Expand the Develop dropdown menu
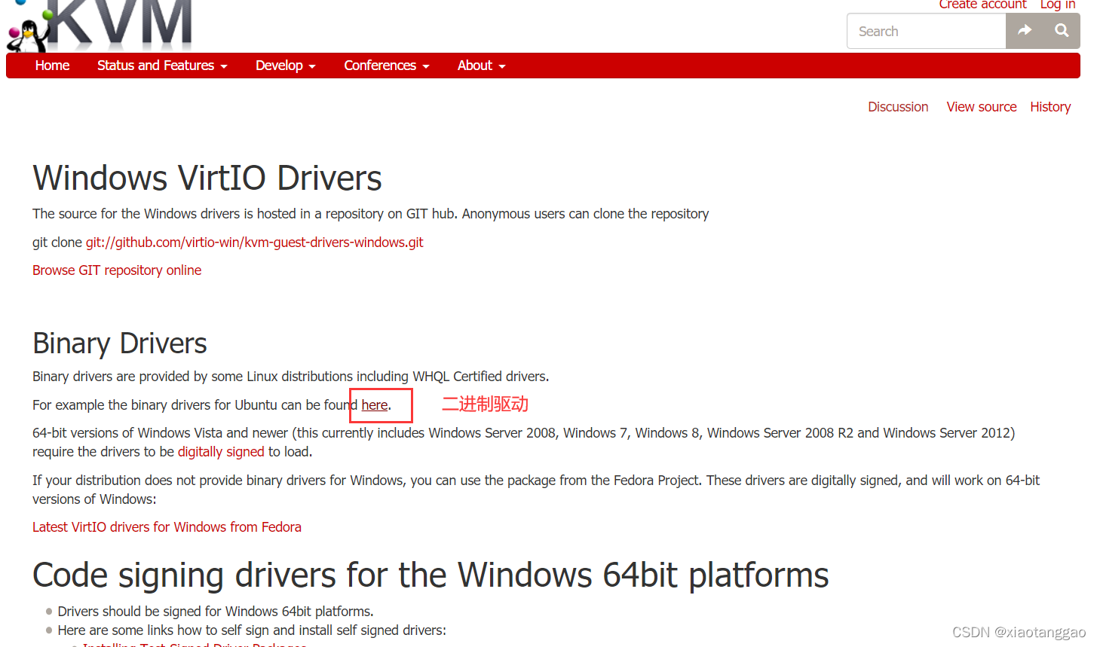Viewport: 1097px width, 647px height. pos(286,66)
